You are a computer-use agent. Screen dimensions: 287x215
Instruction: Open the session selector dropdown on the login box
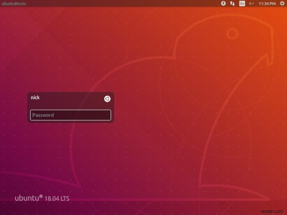(x=107, y=99)
